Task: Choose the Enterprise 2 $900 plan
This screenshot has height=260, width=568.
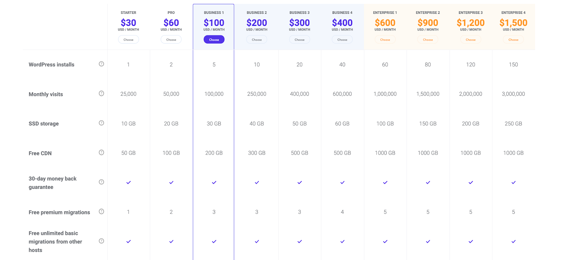Action: pyautogui.click(x=428, y=40)
